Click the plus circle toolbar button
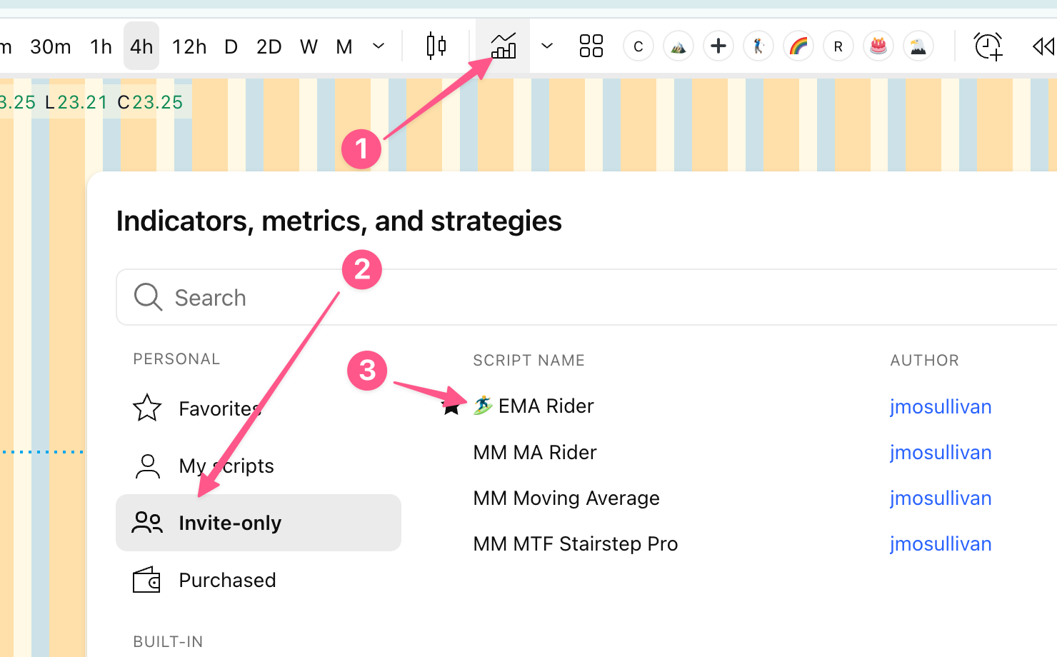 pyautogui.click(x=718, y=46)
